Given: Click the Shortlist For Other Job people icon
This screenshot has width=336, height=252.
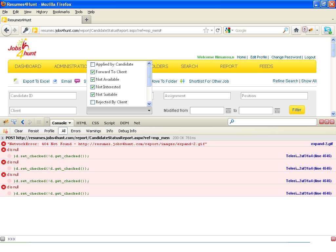Looking at the screenshot, I should [x=182, y=81].
